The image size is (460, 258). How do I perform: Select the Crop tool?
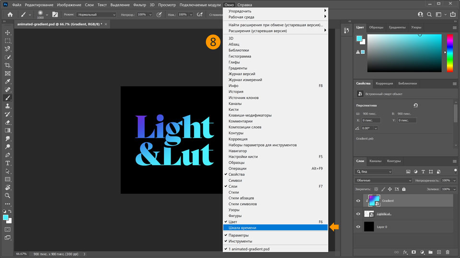point(8,65)
